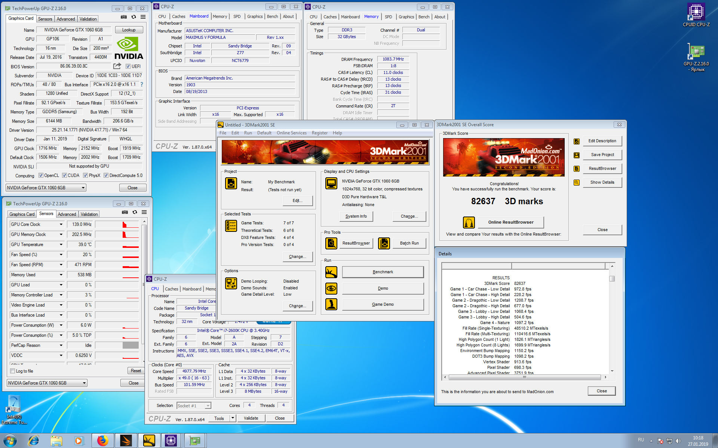This screenshot has height=448, width=718.
Task: Toggle the OpenCL checkbox
Action: click(x=41, y=175)
